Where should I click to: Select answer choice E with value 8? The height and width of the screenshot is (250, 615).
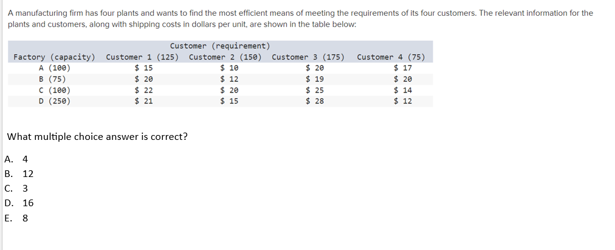point(16,218)
